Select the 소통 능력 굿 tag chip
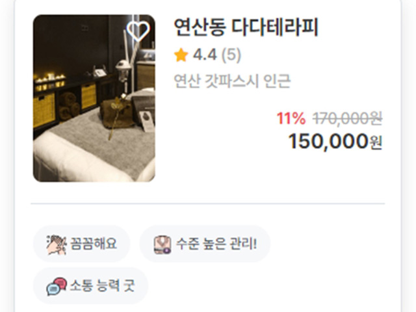This screenshot has height=312, width=416. pos(90,286)
